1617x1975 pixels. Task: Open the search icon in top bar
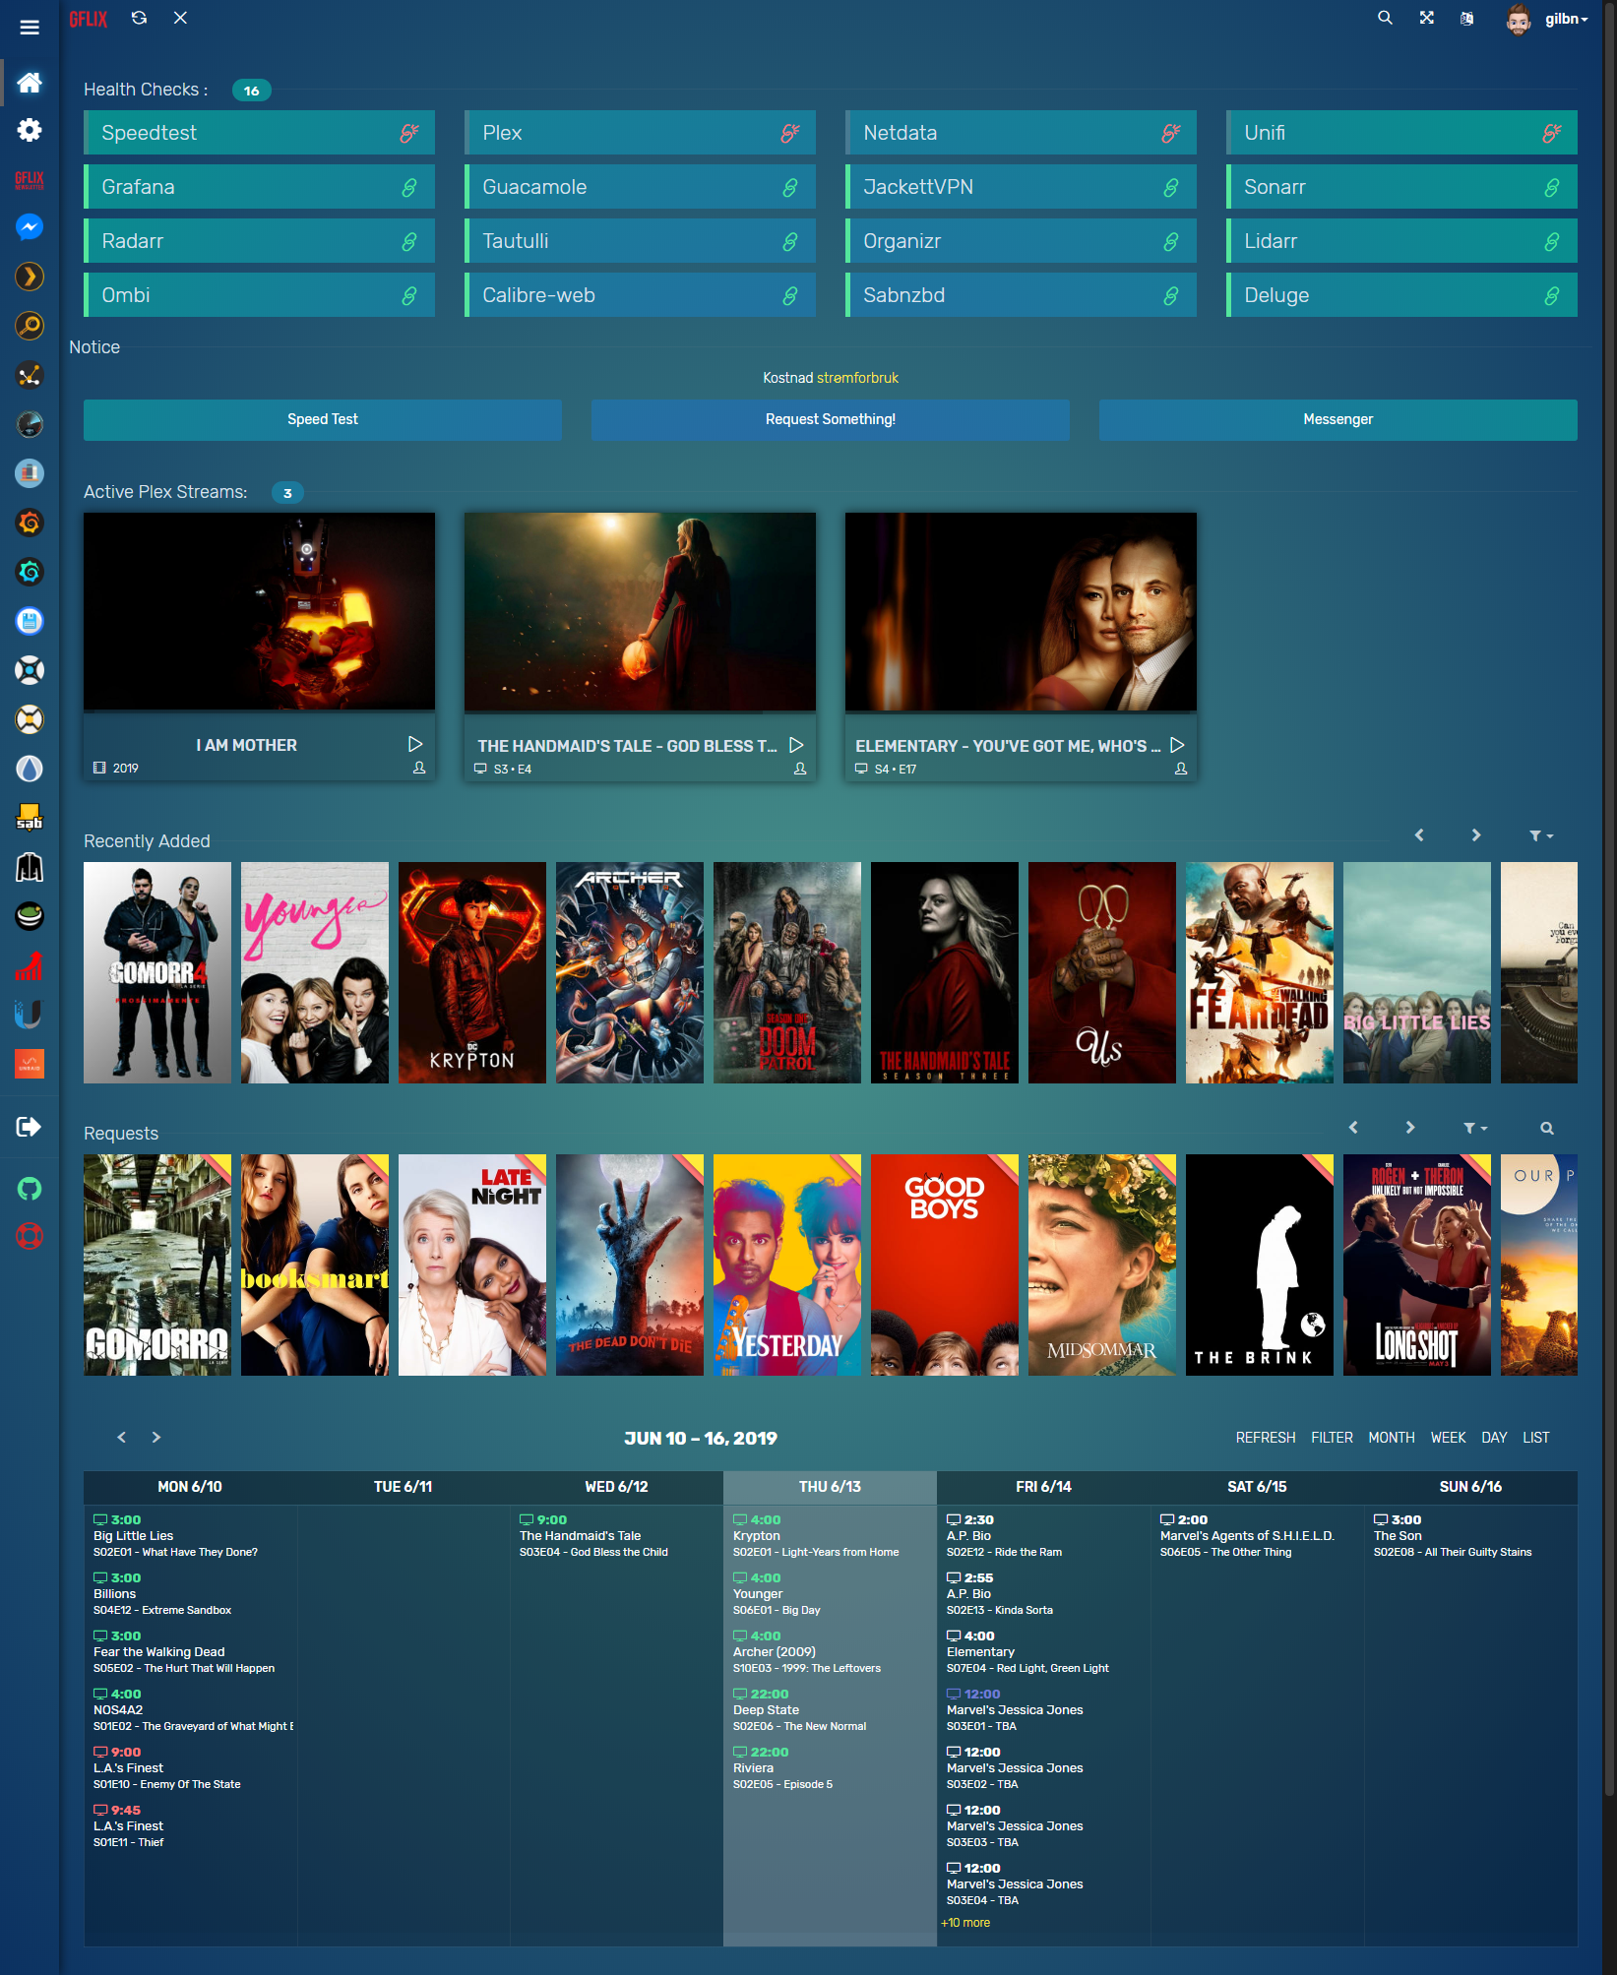click(1385, 18)
